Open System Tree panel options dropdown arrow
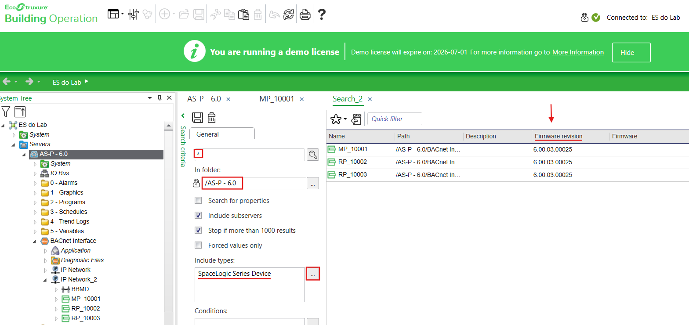The height and width of the screenshot is (325, 689). click(x=150, y=98)
